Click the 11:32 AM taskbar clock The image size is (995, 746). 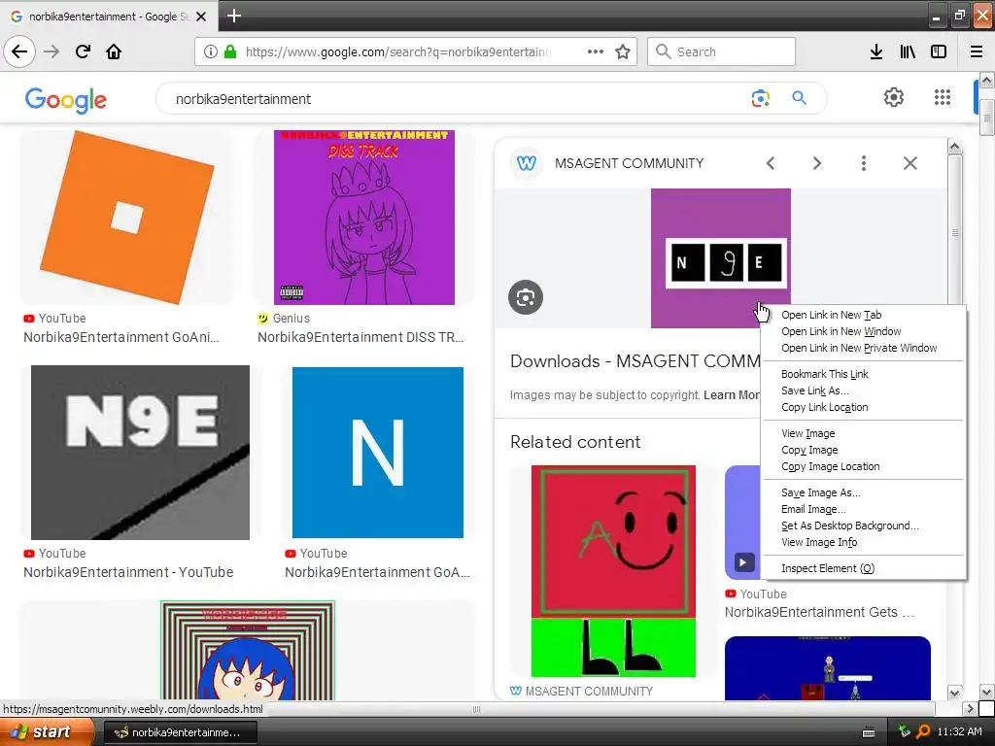[959, 731]
